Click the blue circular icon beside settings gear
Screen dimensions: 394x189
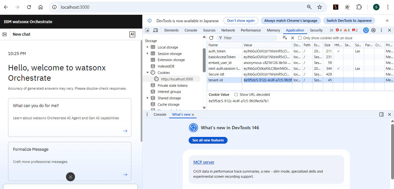pos(366,30)
